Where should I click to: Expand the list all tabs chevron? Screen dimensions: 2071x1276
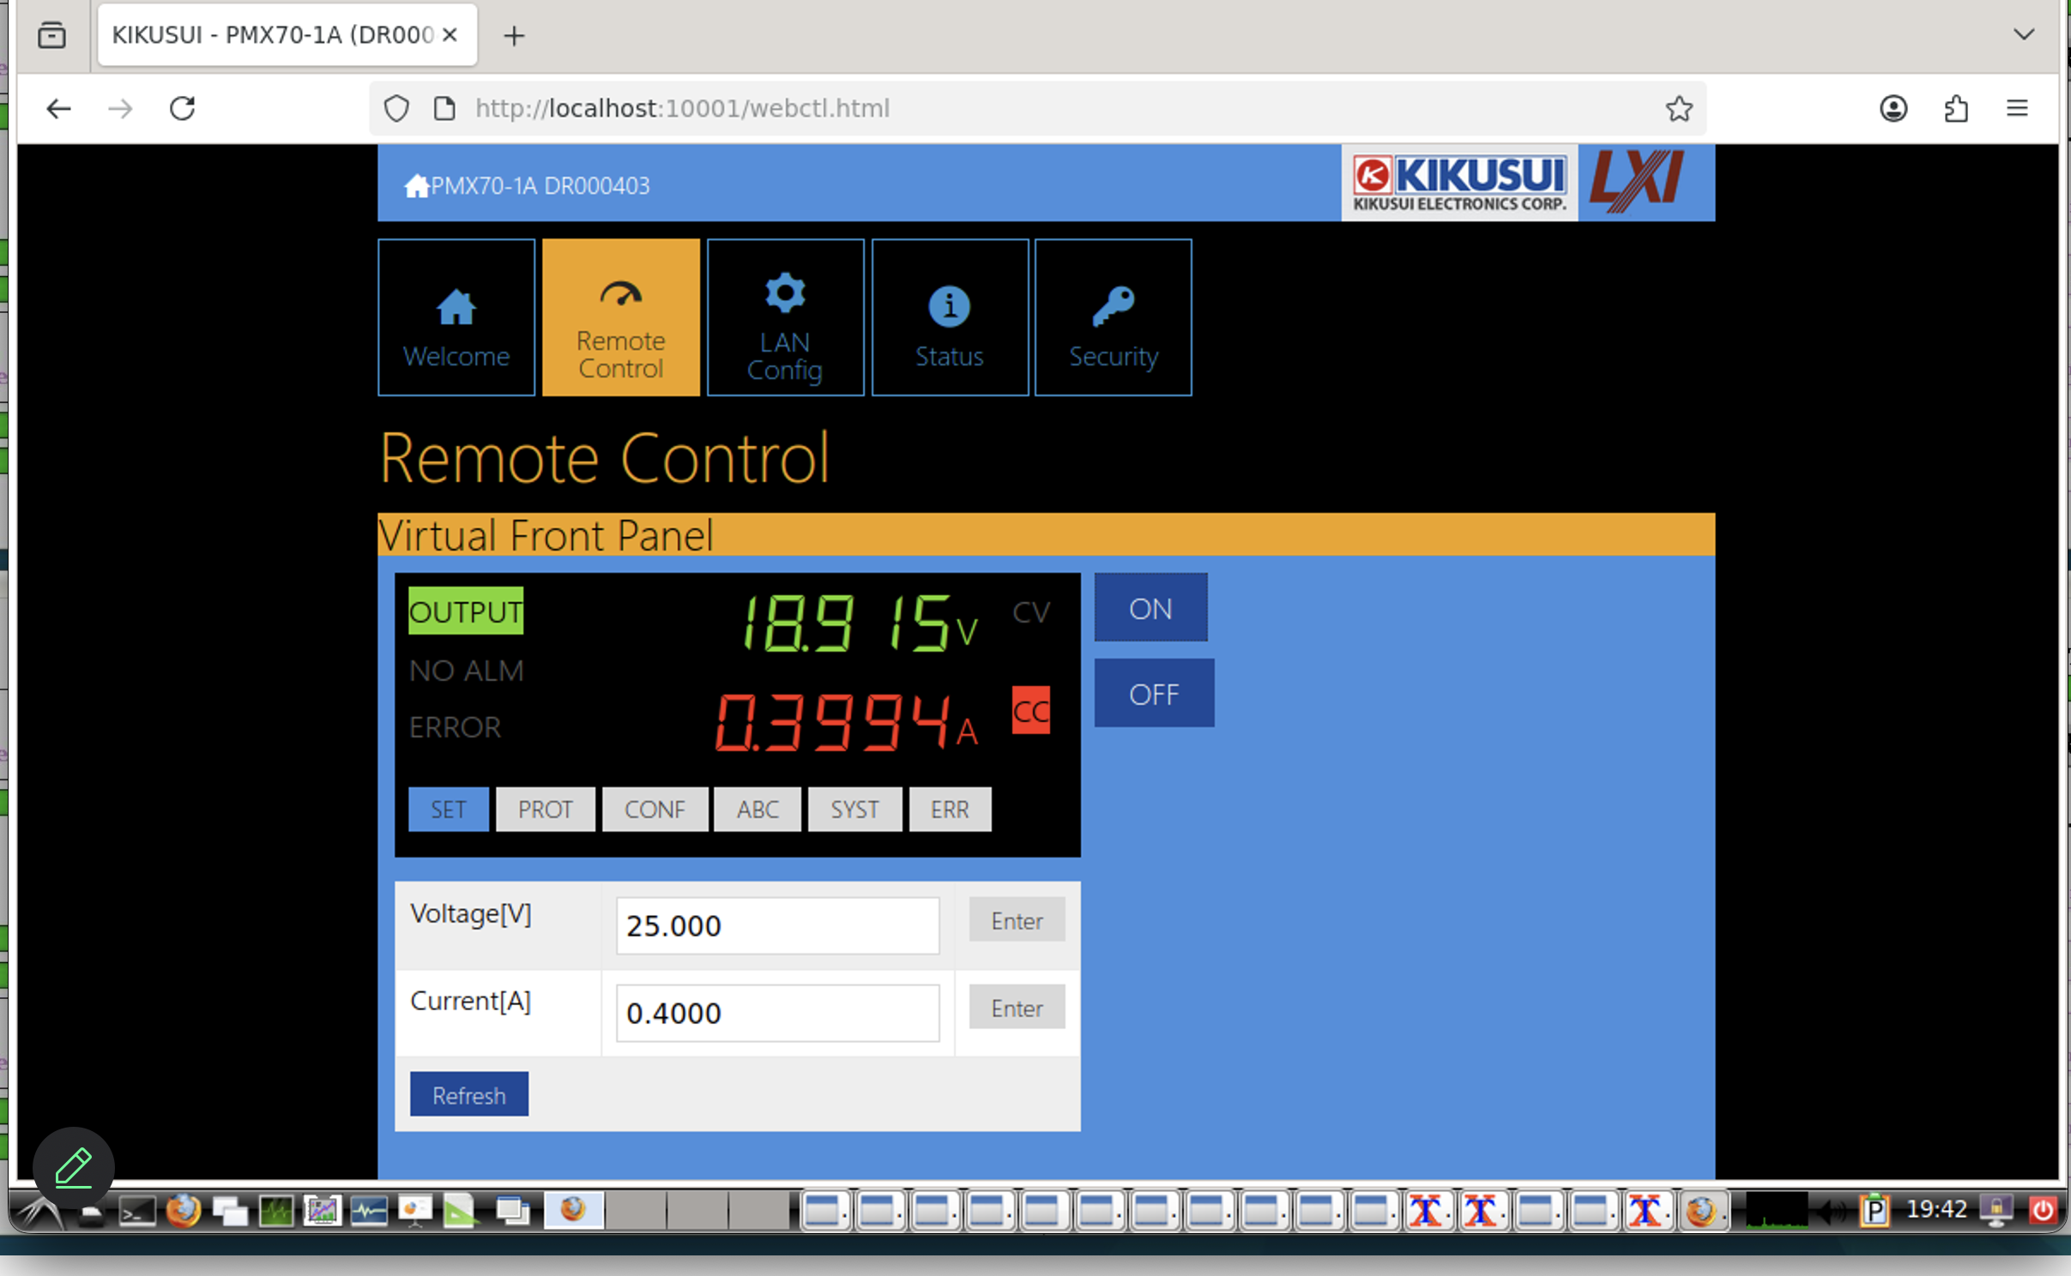(x=2023, y=34)
